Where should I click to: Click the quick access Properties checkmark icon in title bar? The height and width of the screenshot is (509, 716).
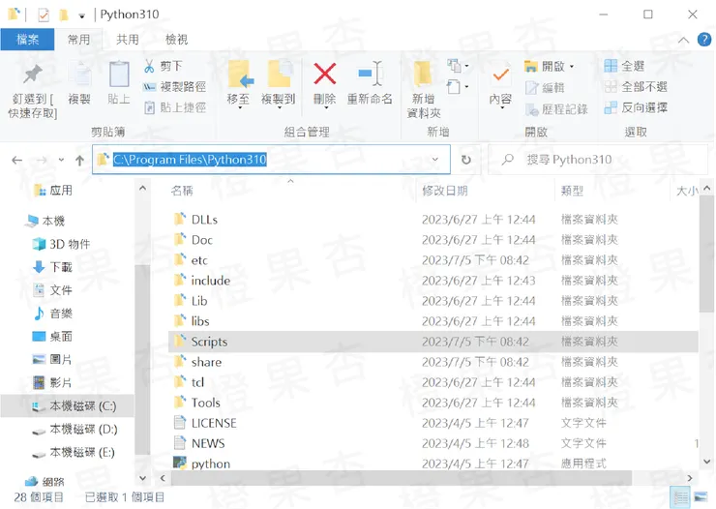44,15
